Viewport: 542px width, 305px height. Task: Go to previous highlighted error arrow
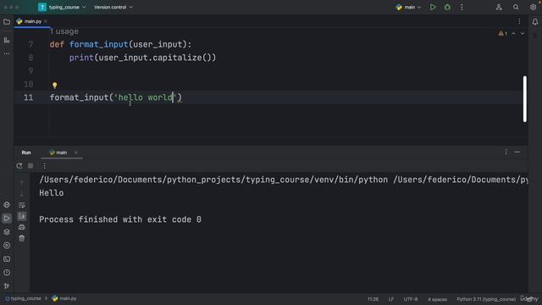click(x=513, y=34)
